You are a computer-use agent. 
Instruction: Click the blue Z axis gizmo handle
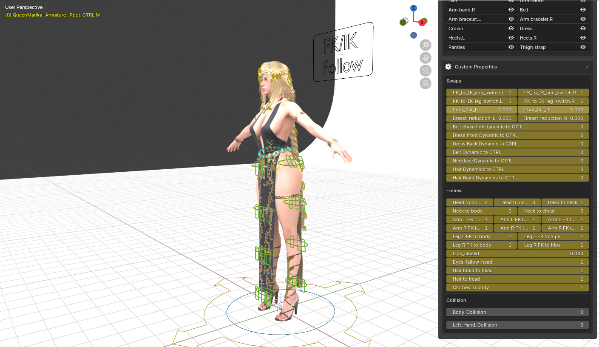[x=414, y=8]
